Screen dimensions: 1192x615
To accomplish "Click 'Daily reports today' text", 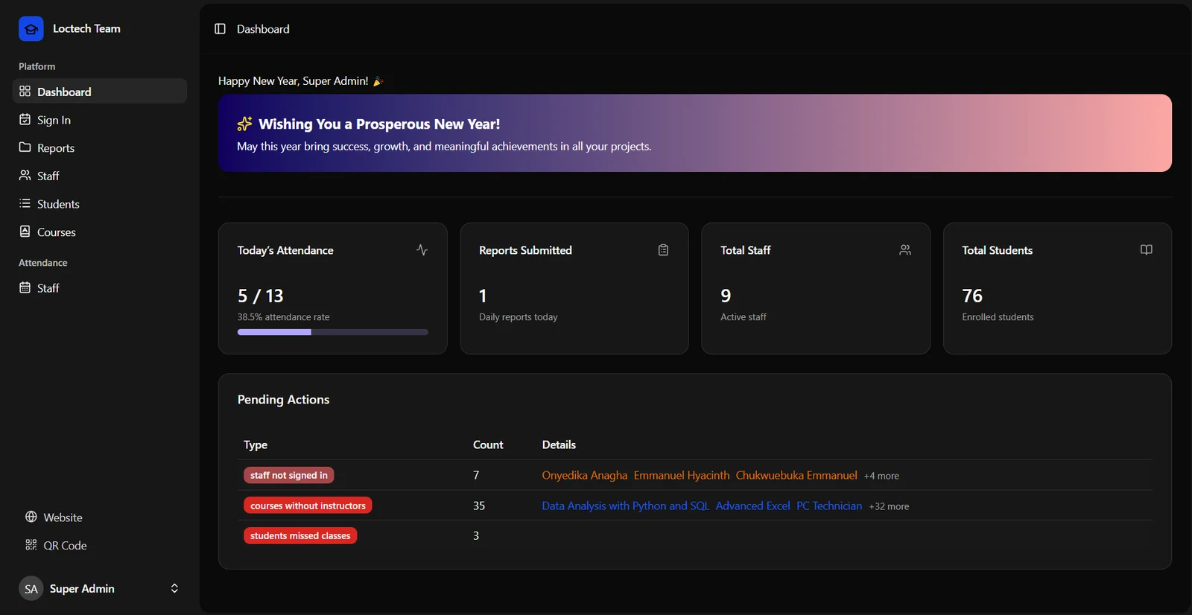I will coord(518,317).
